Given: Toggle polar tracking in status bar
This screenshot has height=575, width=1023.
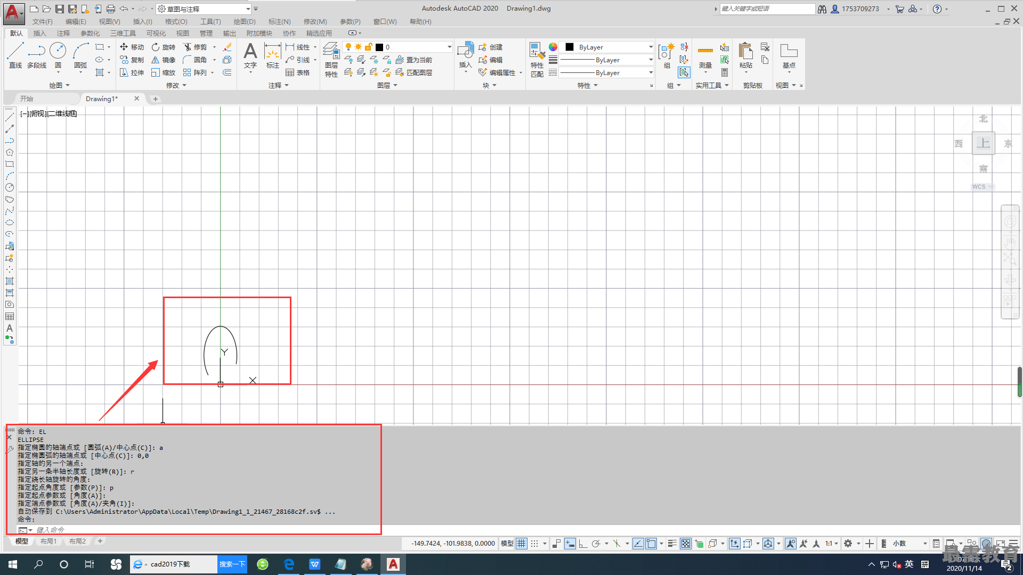Looking at the screenshot, I should [596, 544].
